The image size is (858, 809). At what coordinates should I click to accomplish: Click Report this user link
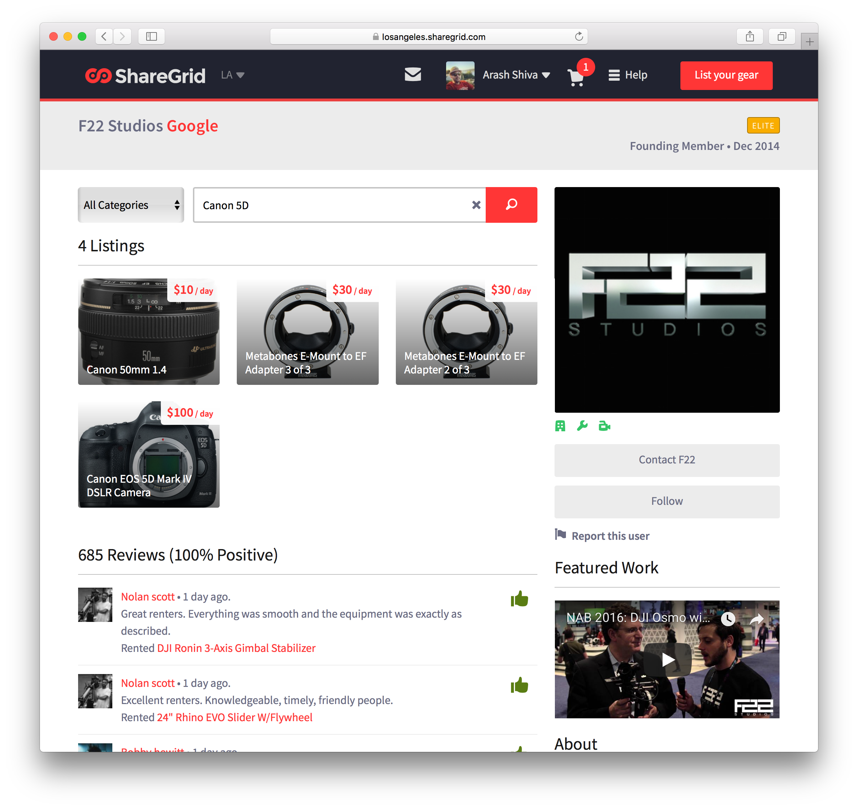click(x=610, y=536)
